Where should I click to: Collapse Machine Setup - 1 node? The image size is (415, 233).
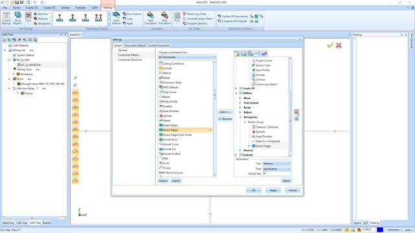pos(9,89)
